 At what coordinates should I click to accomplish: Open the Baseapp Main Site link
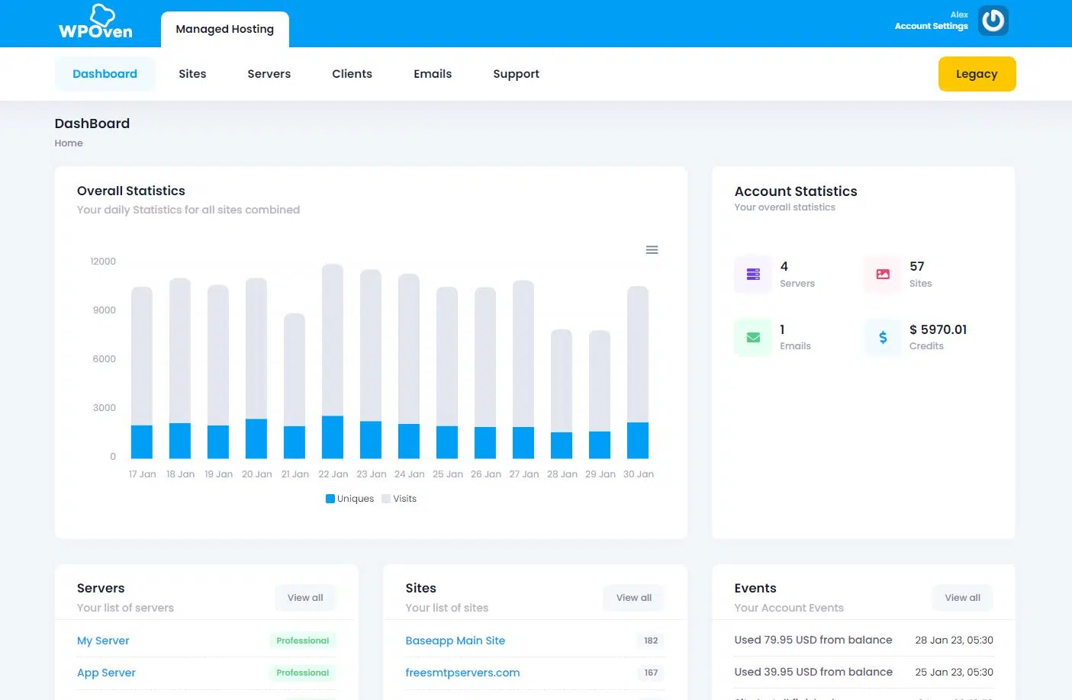click(455, 641)
